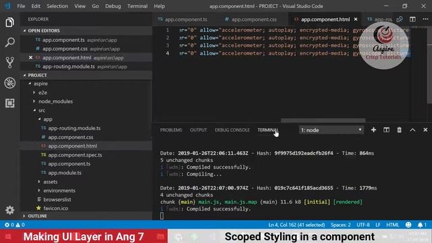Viewport: 432px width, 243px height.
Task: Change encoding via UTF-8 status item
Action: (363, 225)
